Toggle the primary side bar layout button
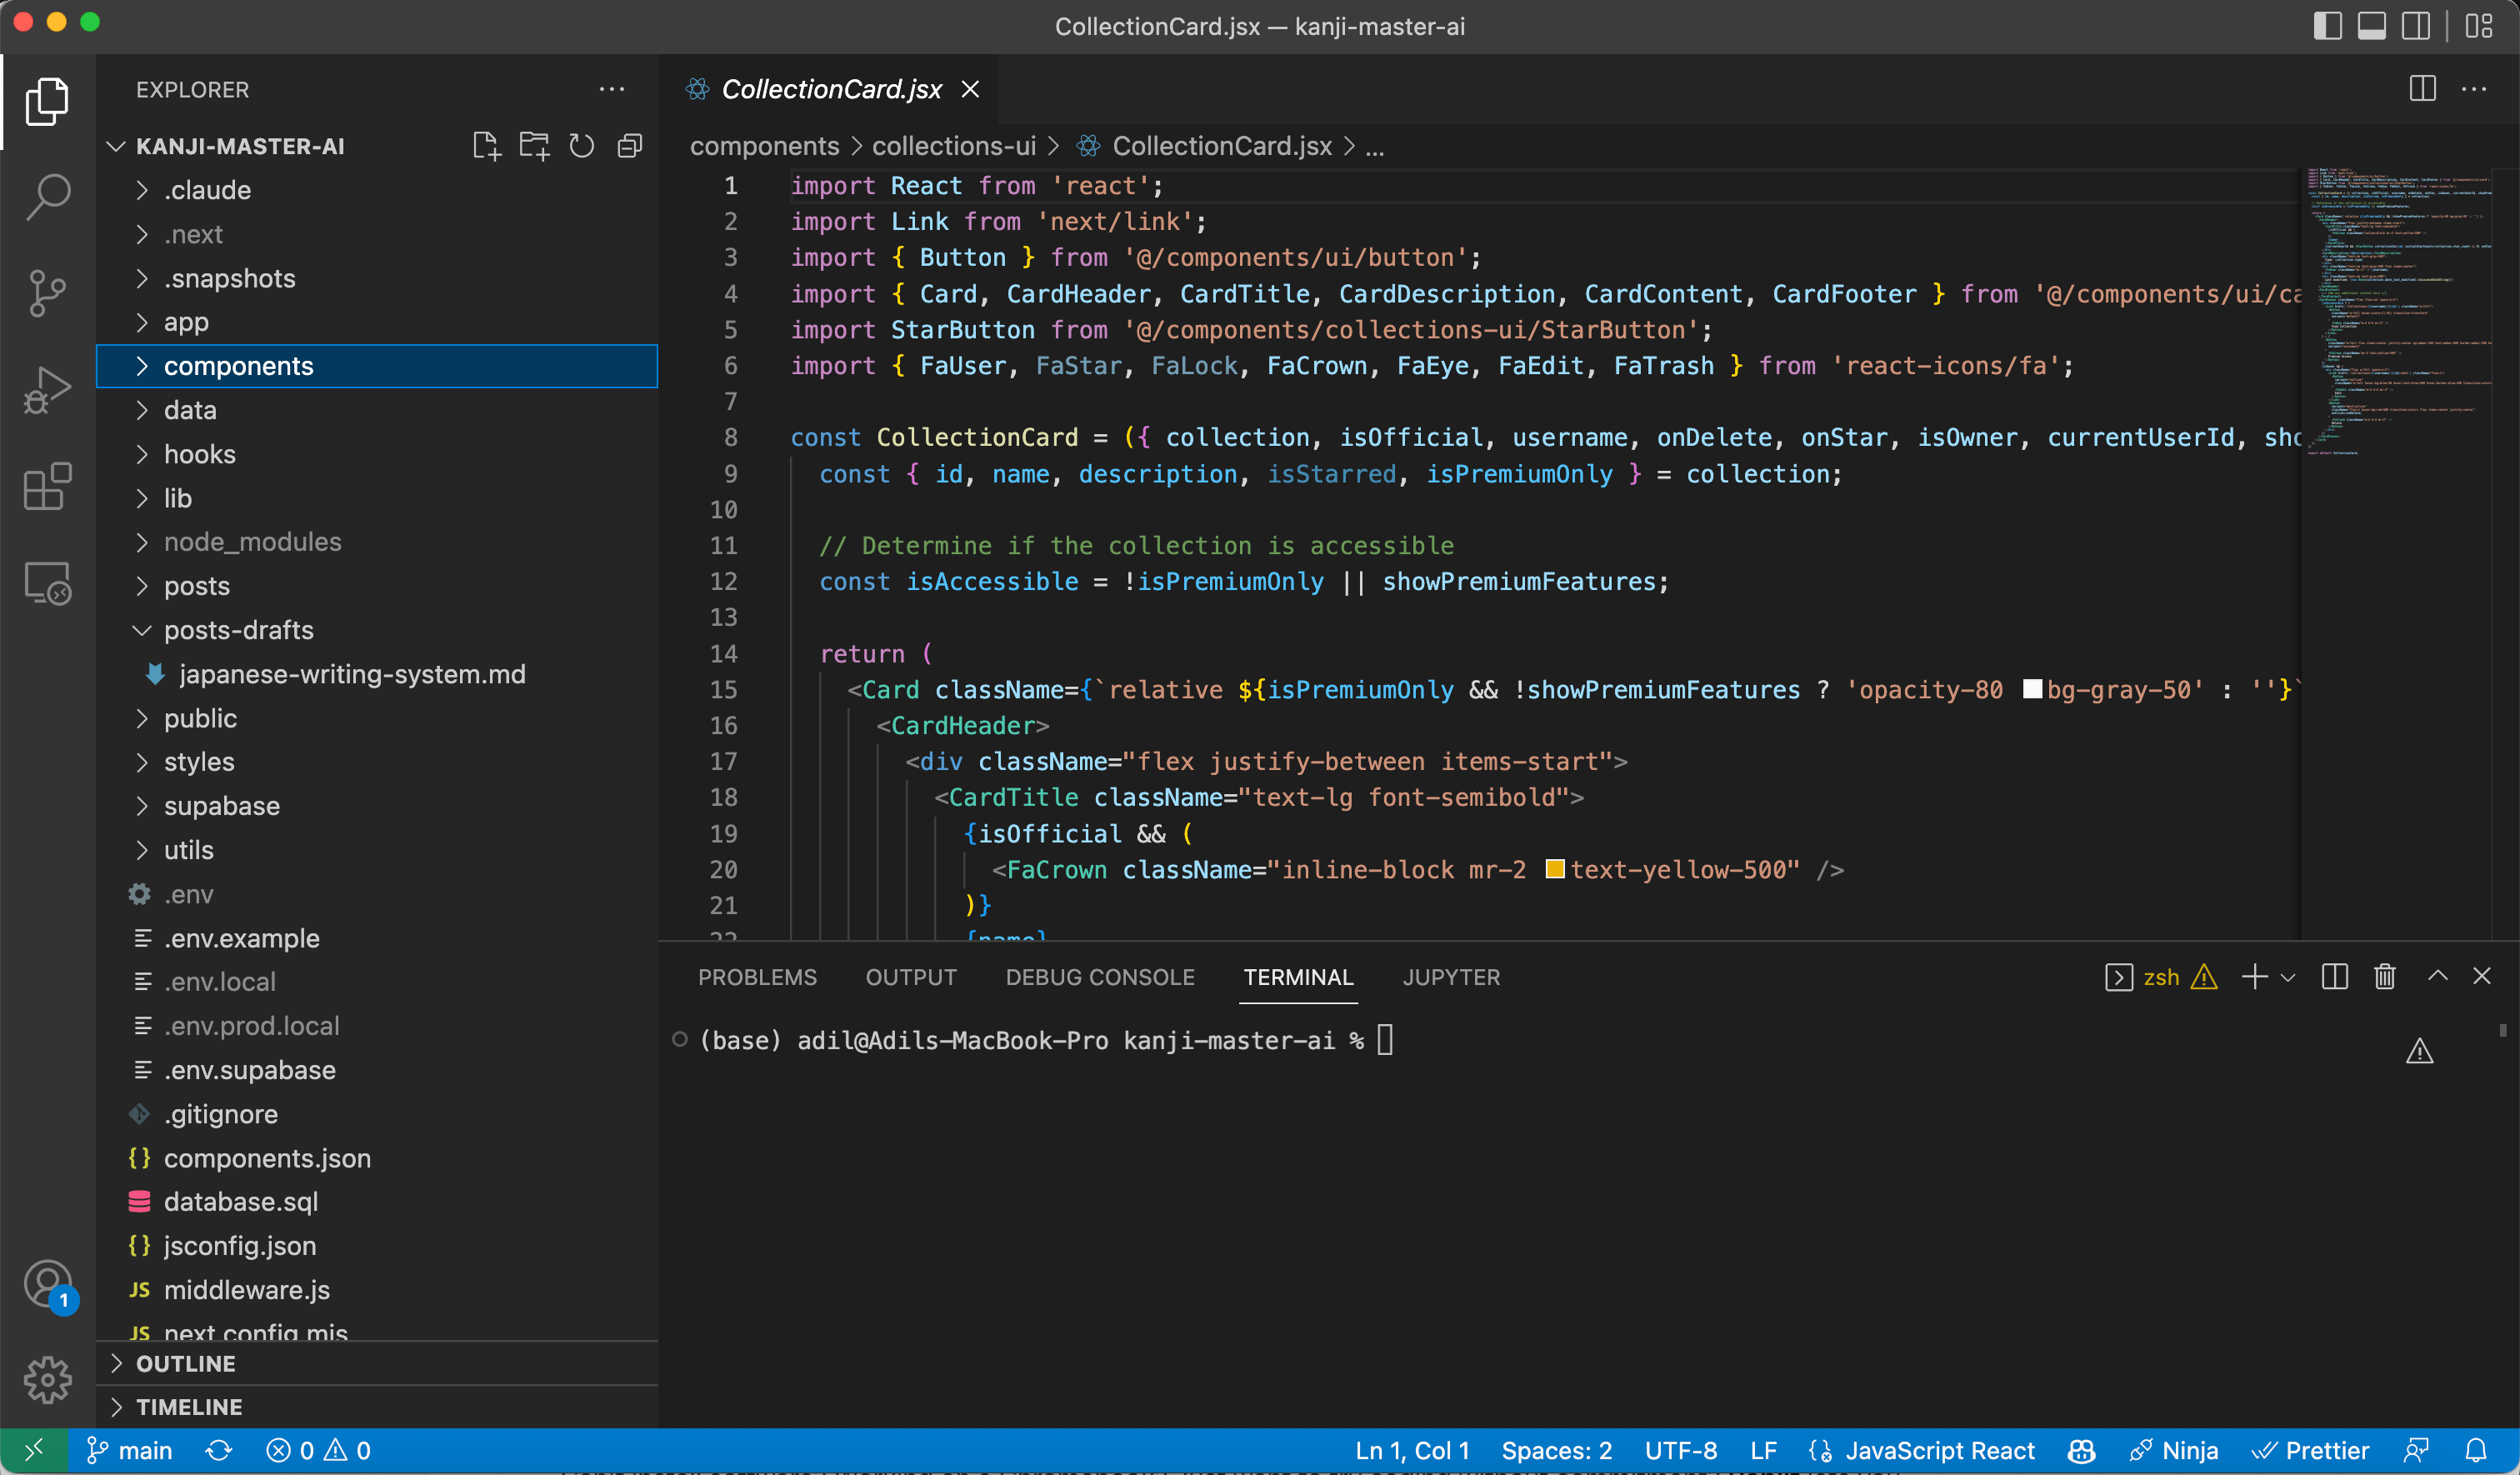The image size is (2520, 1475). click(x=2327, y=26)
